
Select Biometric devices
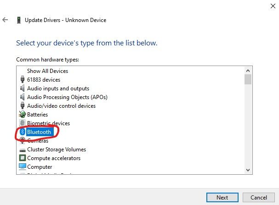[x=48, y=123]
